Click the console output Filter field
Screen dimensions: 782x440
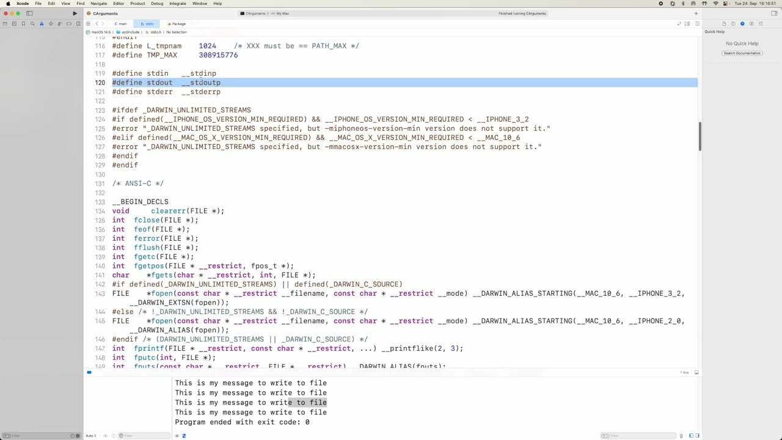coord(638,436)
